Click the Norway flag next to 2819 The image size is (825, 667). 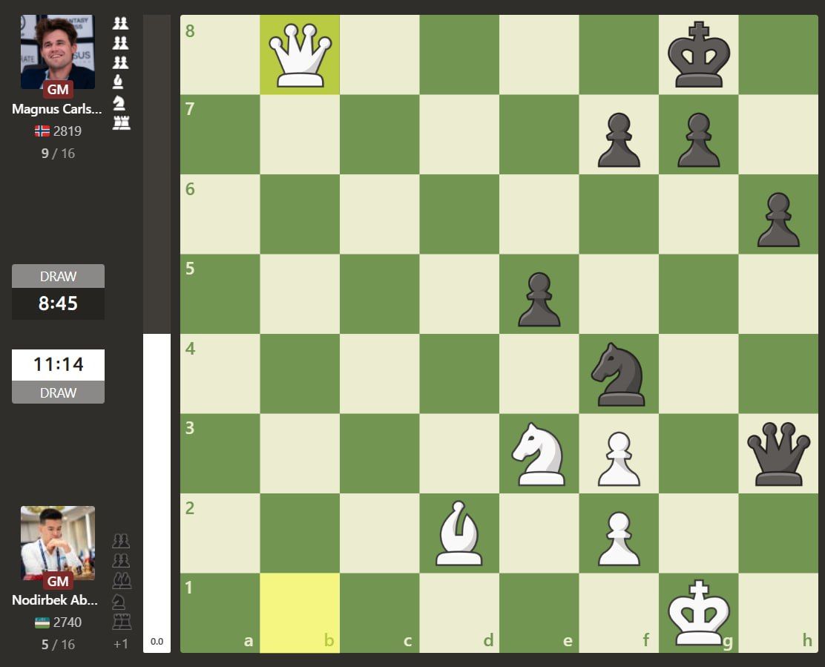(x=42, y=131)
